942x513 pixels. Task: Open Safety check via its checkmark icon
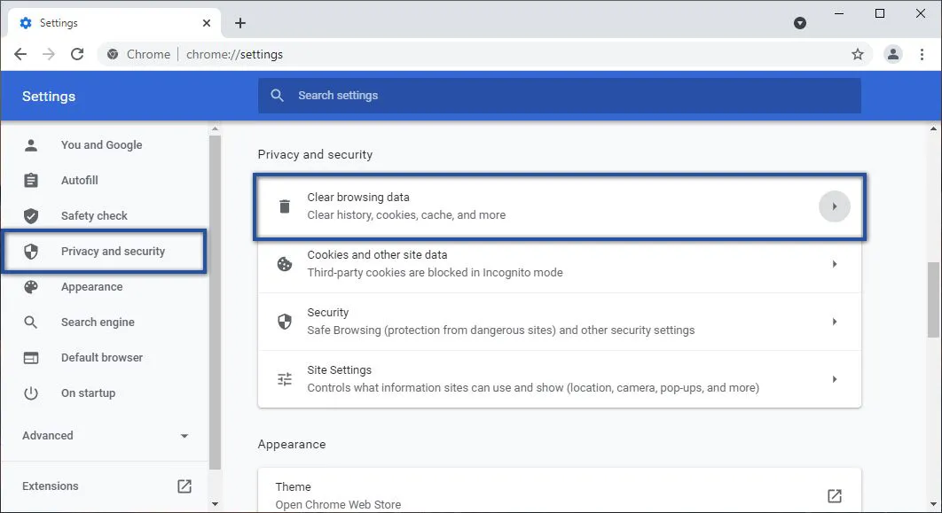[31, 215]
